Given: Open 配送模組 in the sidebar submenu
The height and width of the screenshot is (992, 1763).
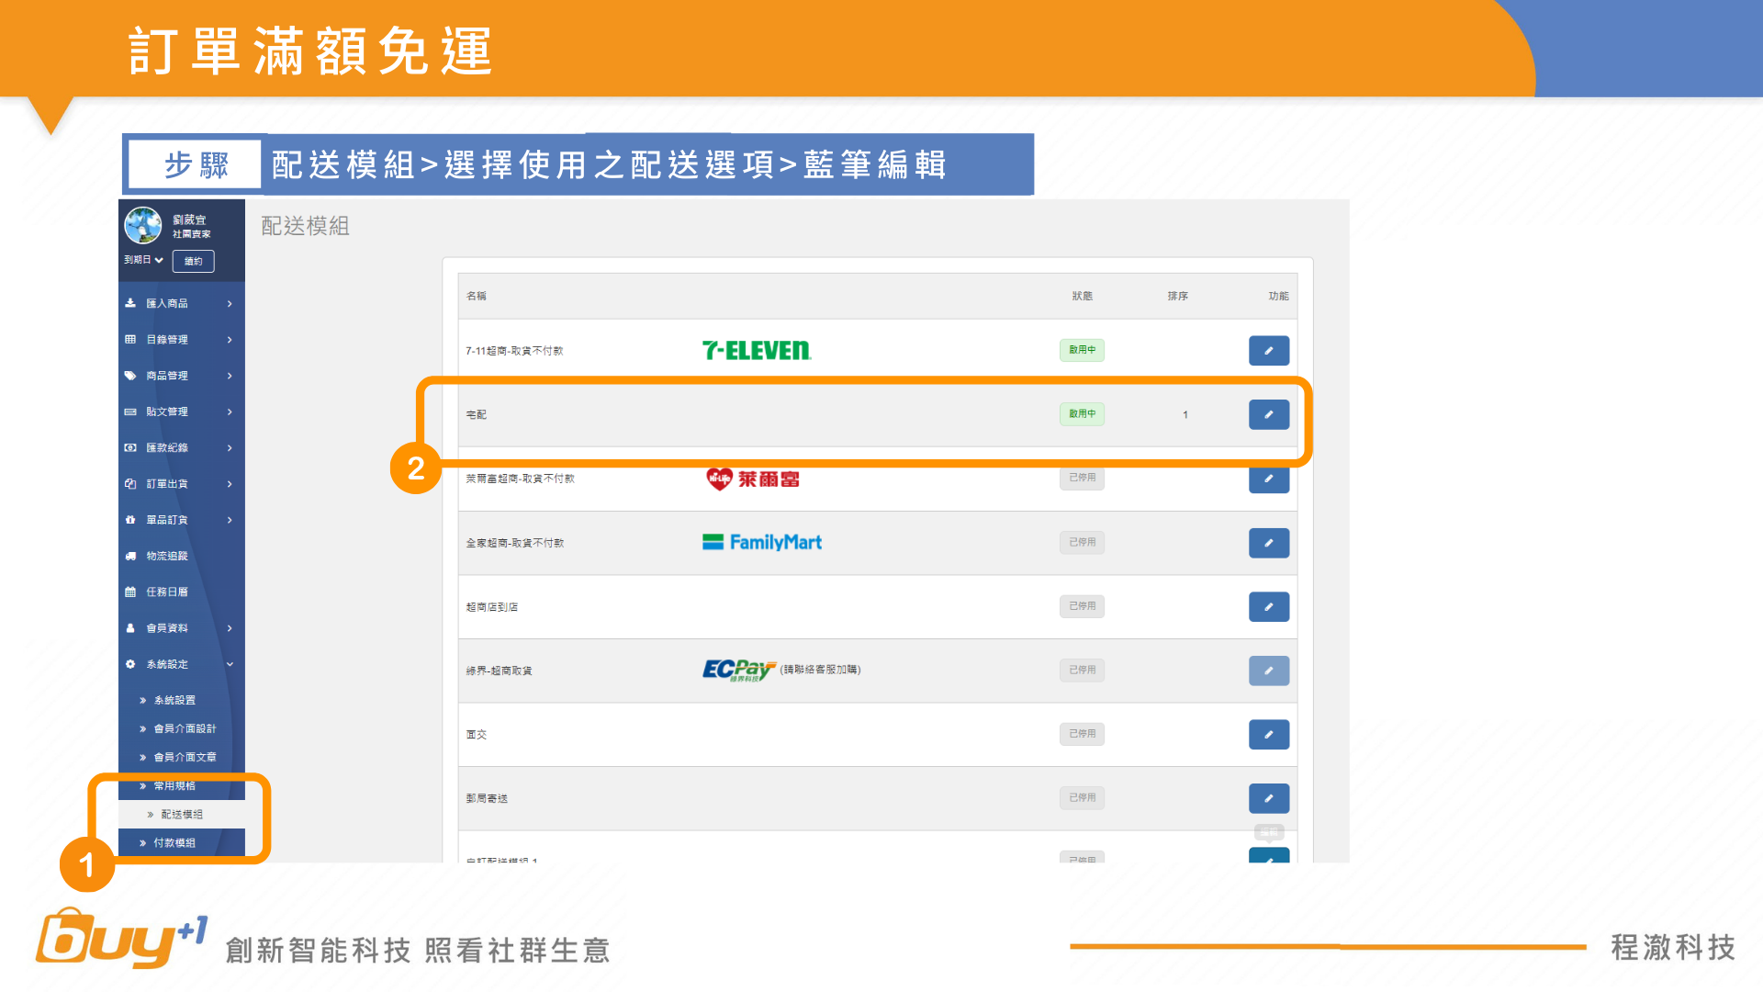Looking at the screenshot, I should [182, 815].
